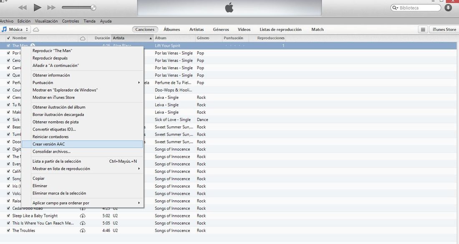Open the Música library dropdown
Image resolution: width=459 pixels, height=244 pixels.
15,29
